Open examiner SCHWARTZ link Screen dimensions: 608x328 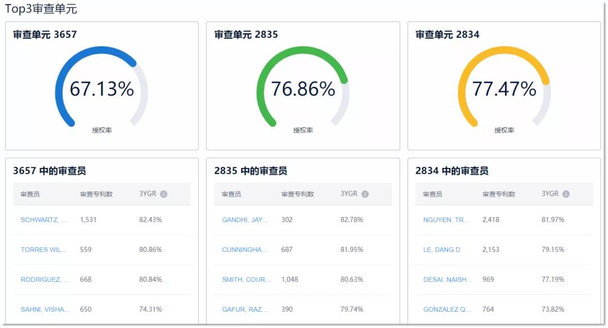pos(44,220)
